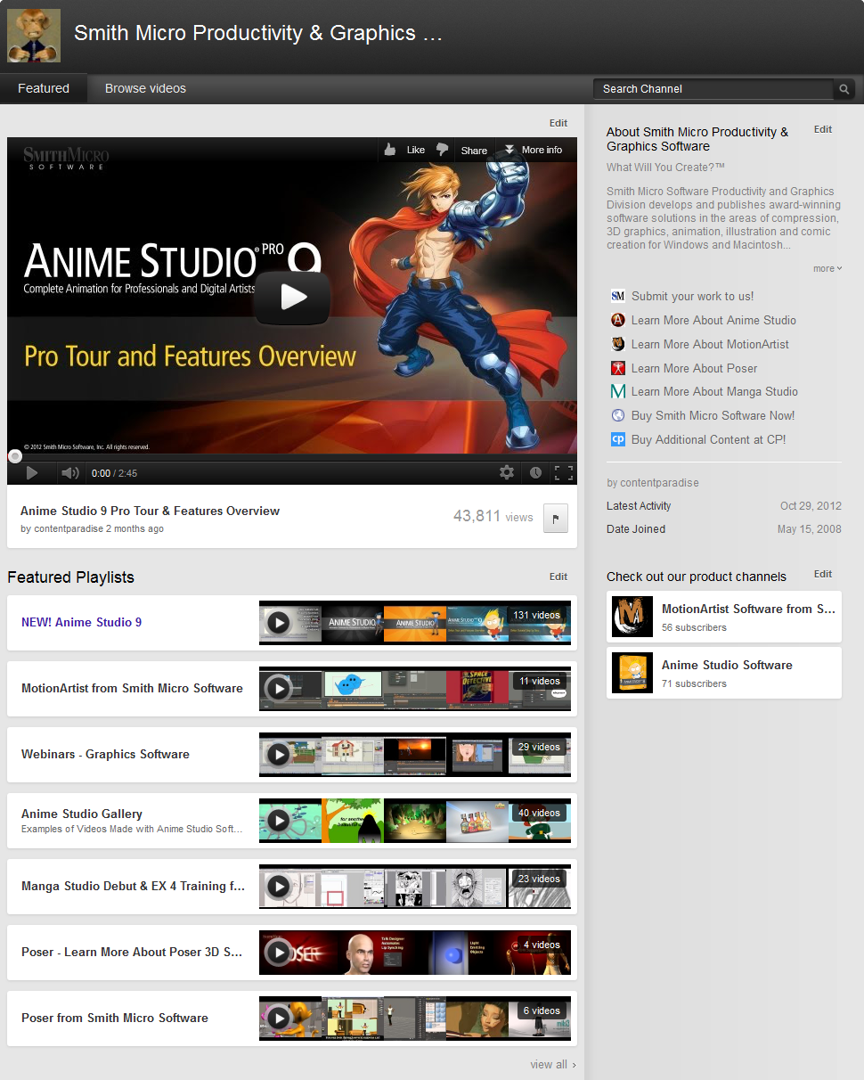Click the Submit your work SM icon

click(x=618, y=296)
